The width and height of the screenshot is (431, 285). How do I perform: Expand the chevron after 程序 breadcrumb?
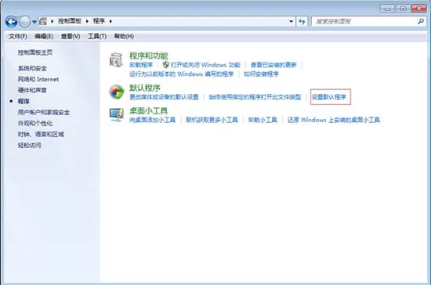click(x=110, y=21)
